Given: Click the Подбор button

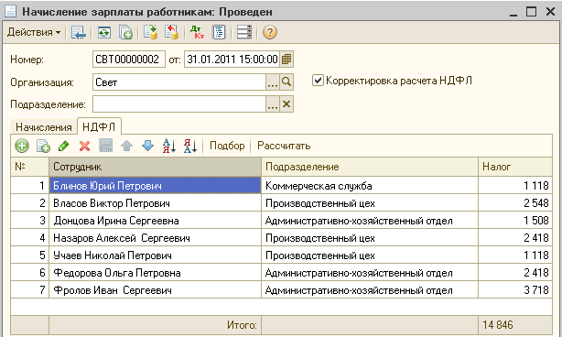Looking at the screenshot, I should [x=227, y=146].
